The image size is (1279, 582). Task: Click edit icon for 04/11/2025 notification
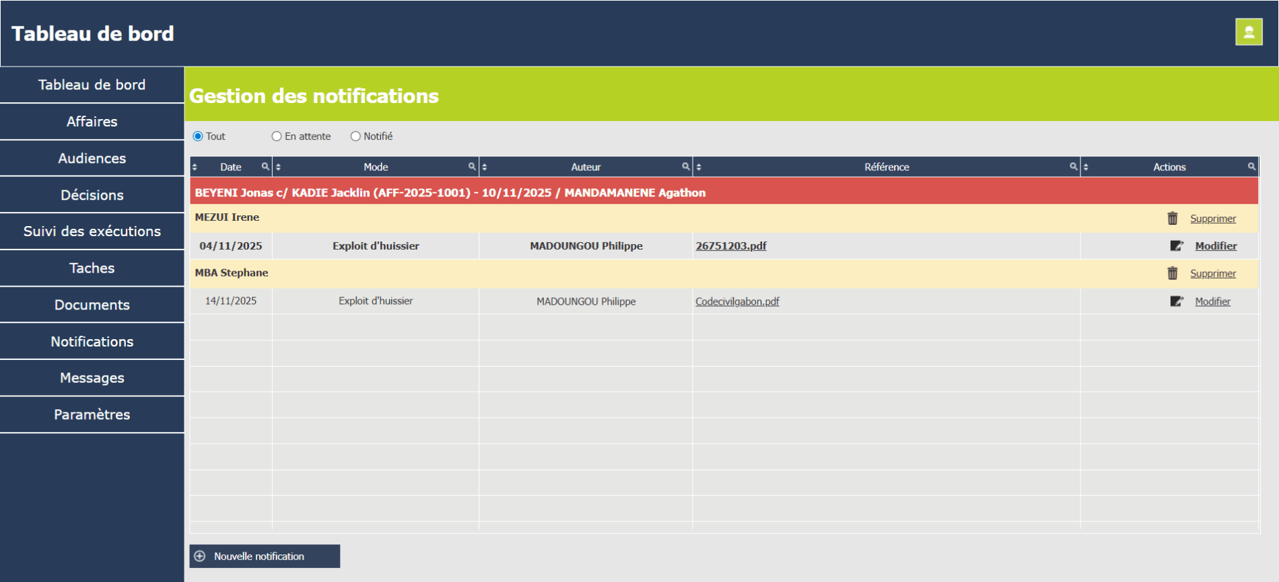tap(1176, 246)
